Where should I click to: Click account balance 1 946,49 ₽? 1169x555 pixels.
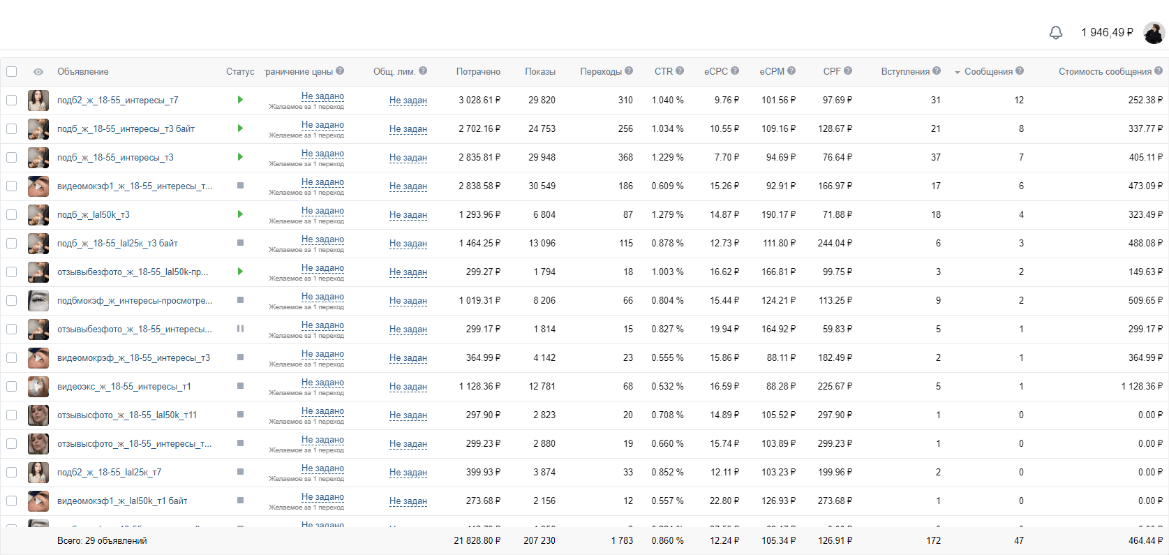point(1107,33)
